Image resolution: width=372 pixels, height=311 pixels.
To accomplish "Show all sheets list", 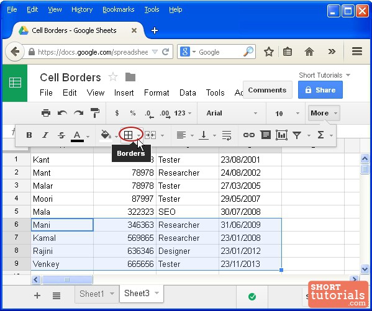I will (x=57, y=295).
